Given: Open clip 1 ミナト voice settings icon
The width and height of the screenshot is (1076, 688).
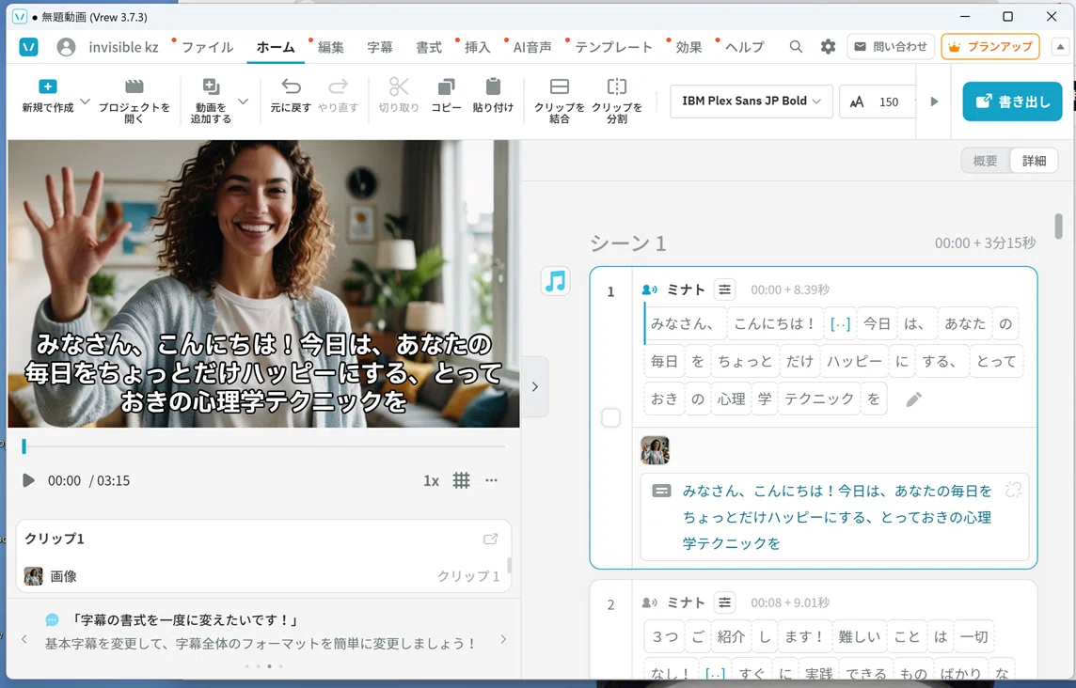Looking at the screenshot, I should 724,289.
